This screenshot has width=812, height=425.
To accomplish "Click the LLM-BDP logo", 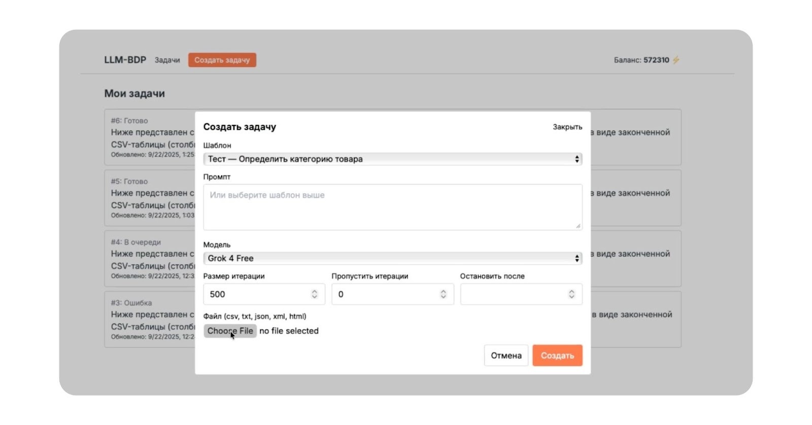I will click(x=125, y=60).
